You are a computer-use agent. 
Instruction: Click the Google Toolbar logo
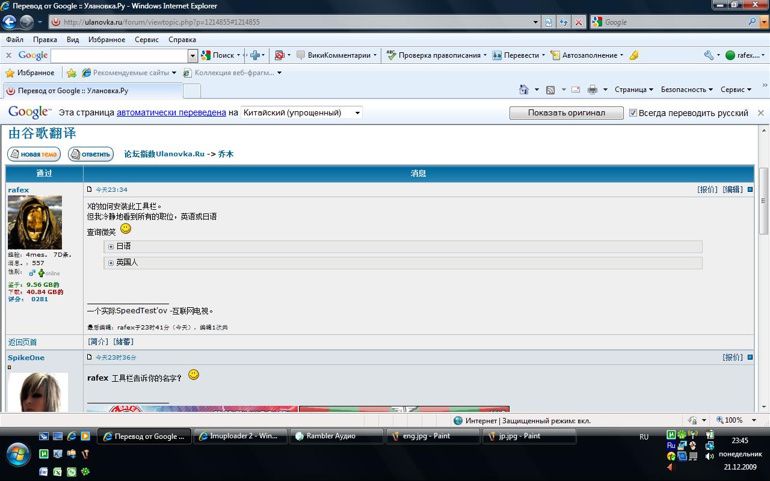[33, 55]
